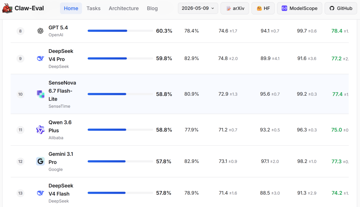The width and height of the screenshot is (360, 207).
Task: Click the 71.4 ±1.6 cell
Action: 228,193
